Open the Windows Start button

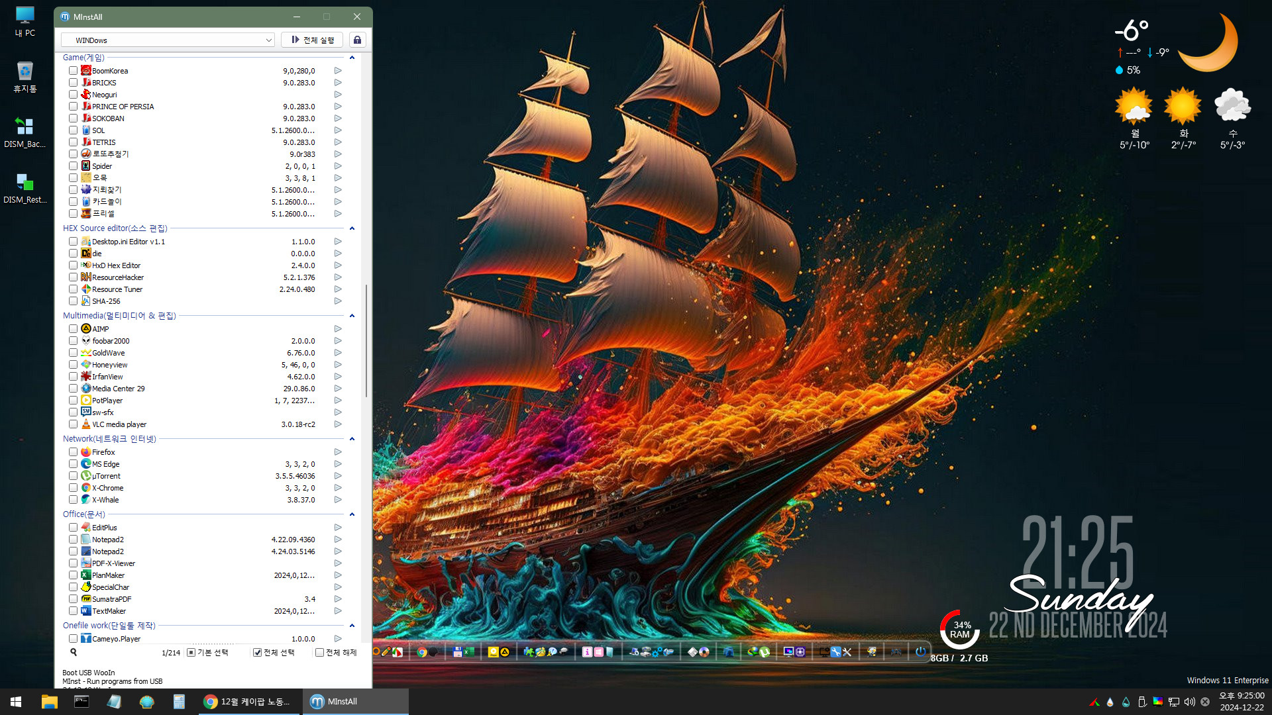[16, 702]
